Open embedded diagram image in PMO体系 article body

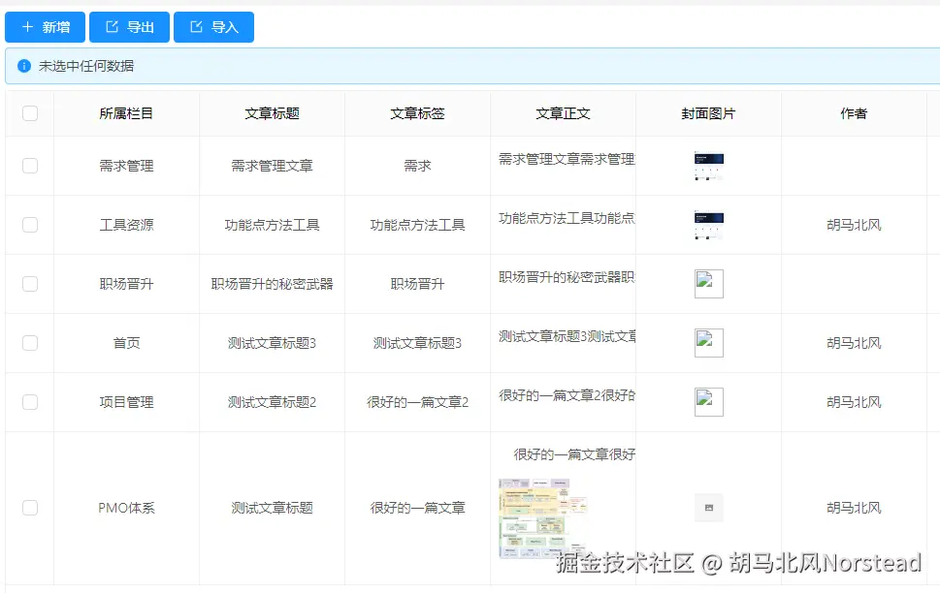point(542,518)
